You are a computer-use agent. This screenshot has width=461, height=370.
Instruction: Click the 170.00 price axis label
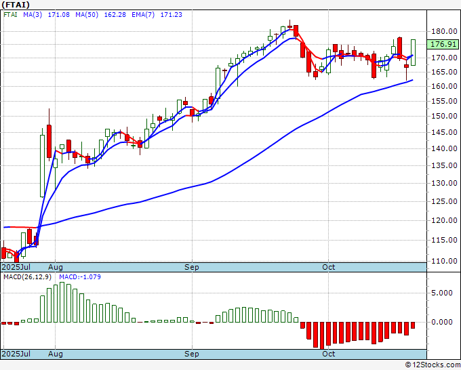444,58
